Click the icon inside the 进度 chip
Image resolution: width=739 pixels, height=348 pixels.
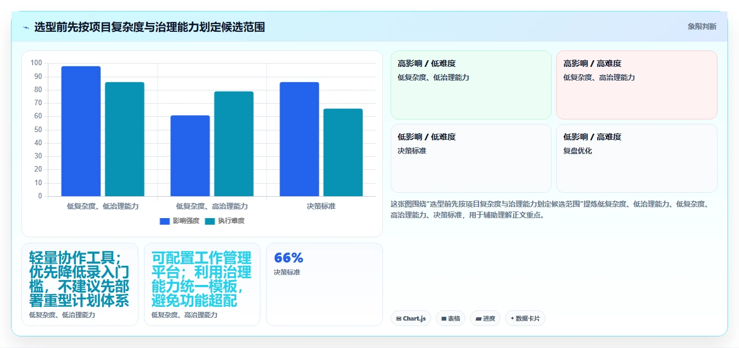(x=479, y=318)
